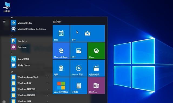Click the letter M section header
Viewport: 173px width, 103px height.
(12, 17)
